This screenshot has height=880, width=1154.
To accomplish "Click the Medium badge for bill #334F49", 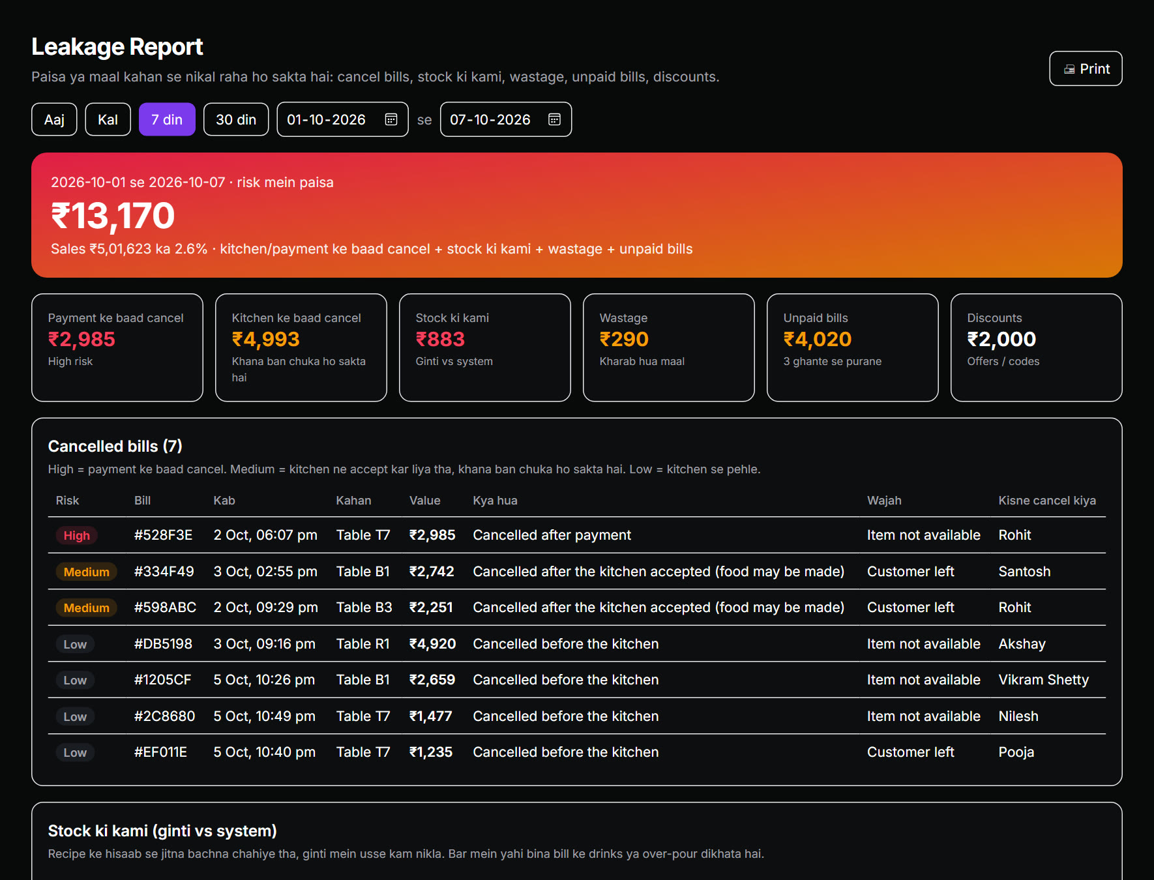I will (x=86, y=572).
